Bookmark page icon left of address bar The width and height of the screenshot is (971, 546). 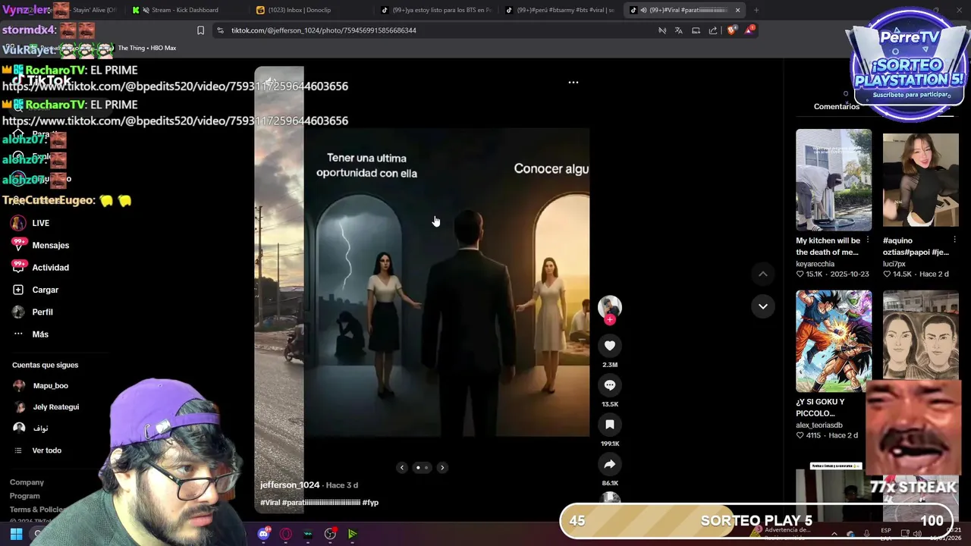point(200,30)
